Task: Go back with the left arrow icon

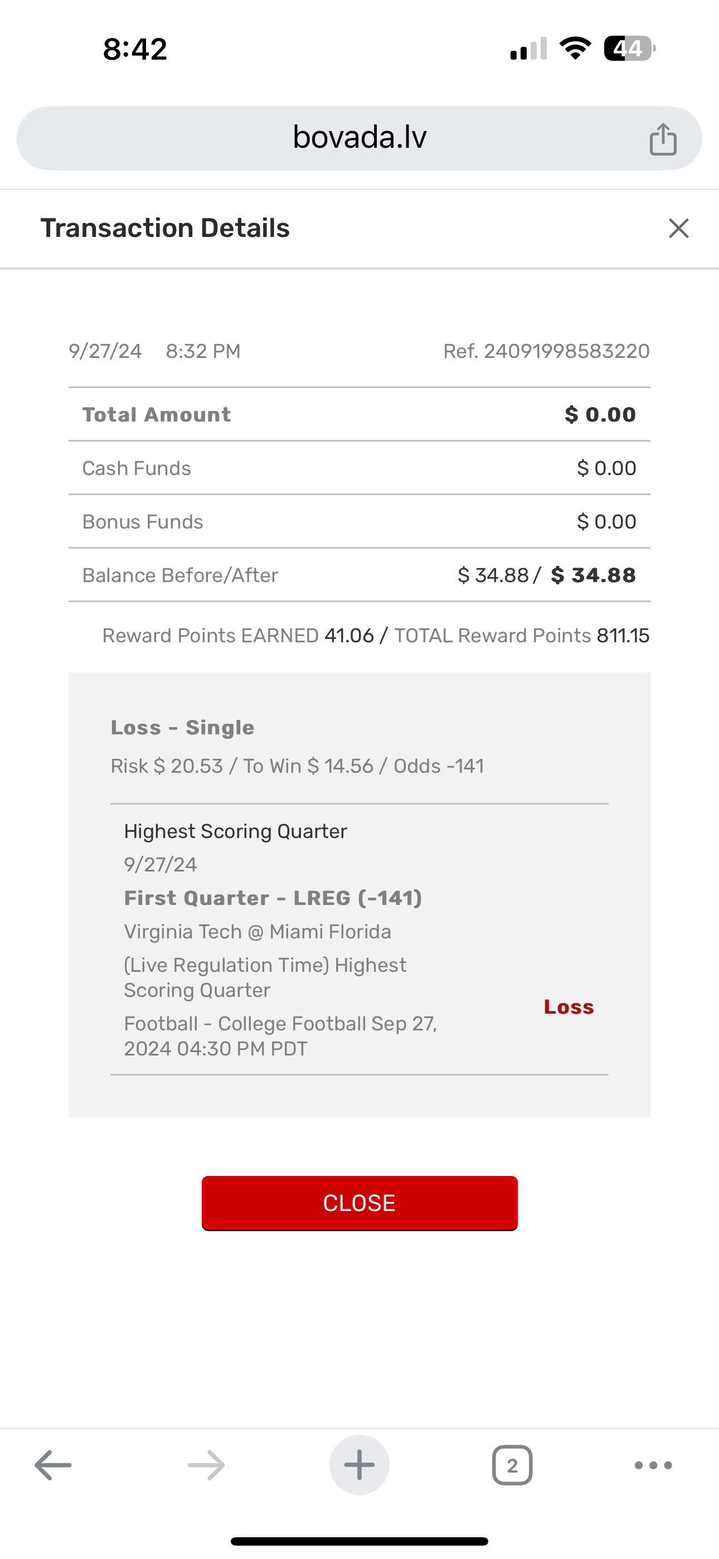Action: [54, 1465]
